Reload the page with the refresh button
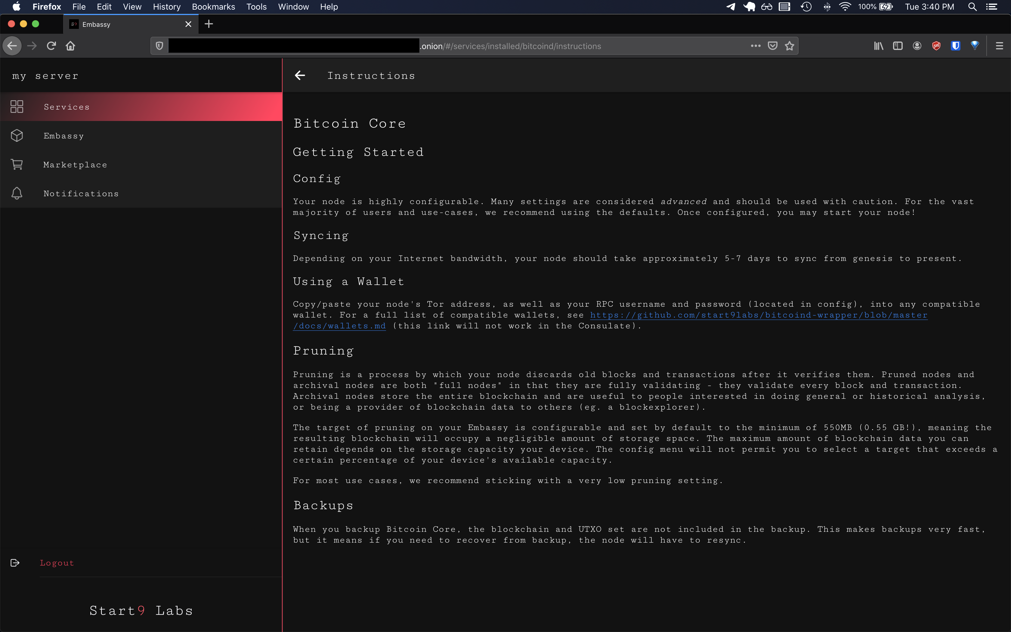 [x=51, y=46]
